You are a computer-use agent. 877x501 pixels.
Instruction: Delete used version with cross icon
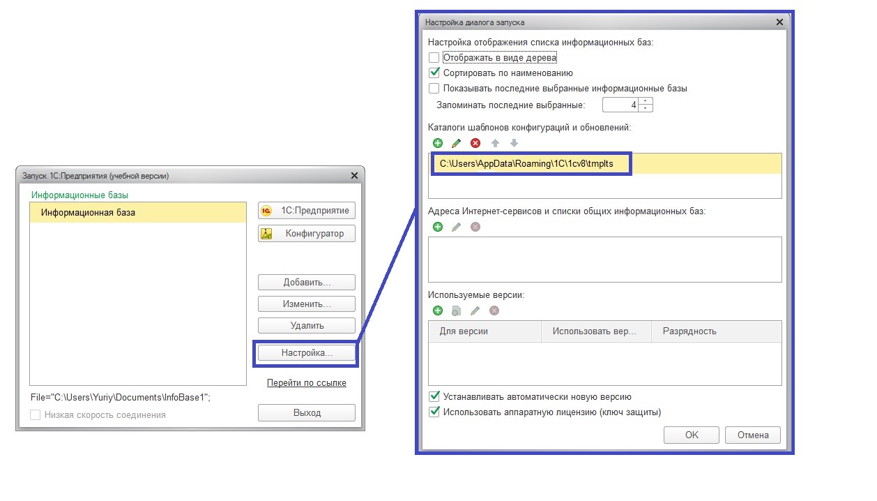[494, 311]
